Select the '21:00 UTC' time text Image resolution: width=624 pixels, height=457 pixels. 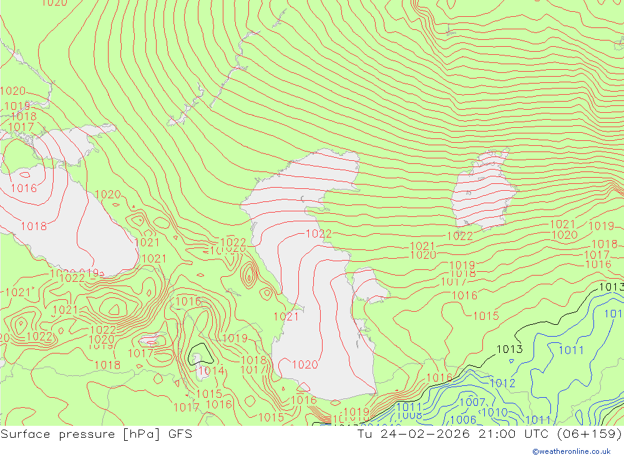click(x=514, y=434)
